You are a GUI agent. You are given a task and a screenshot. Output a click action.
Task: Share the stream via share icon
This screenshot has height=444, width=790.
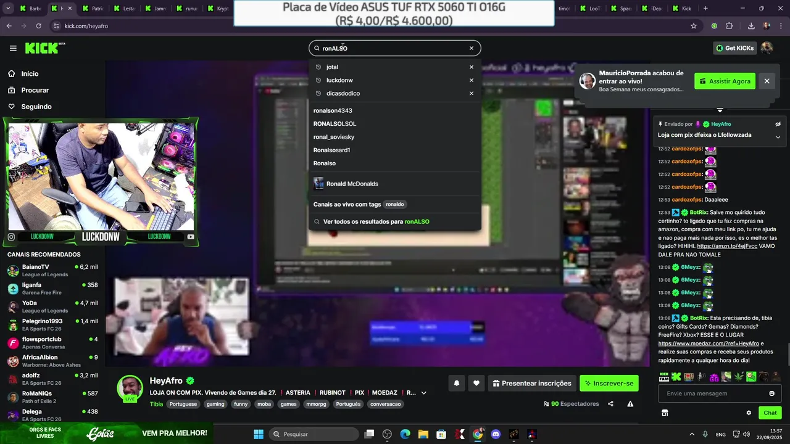(610, 404)
